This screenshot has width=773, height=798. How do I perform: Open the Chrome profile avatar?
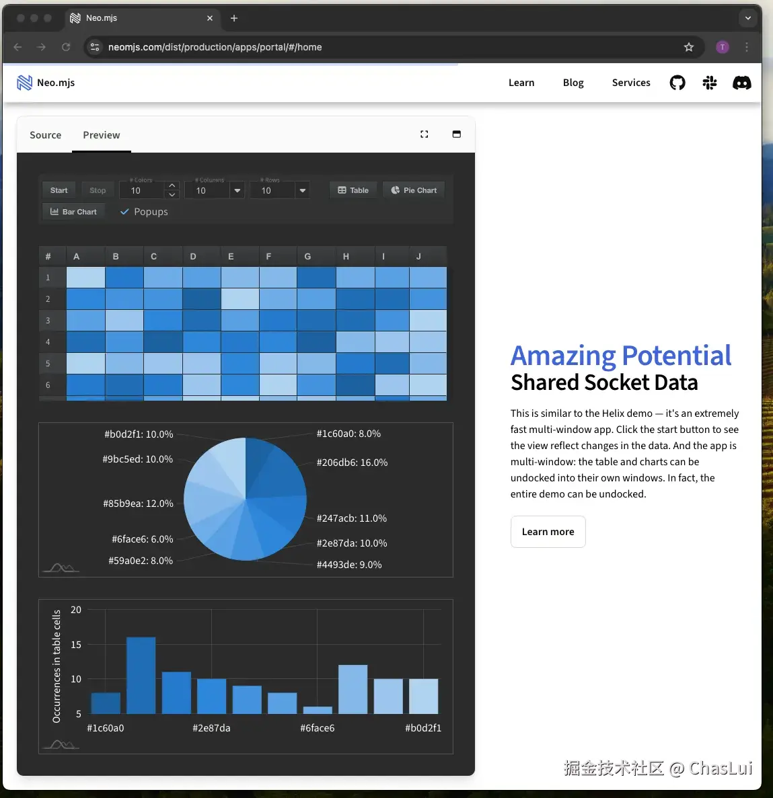[722, 47]
